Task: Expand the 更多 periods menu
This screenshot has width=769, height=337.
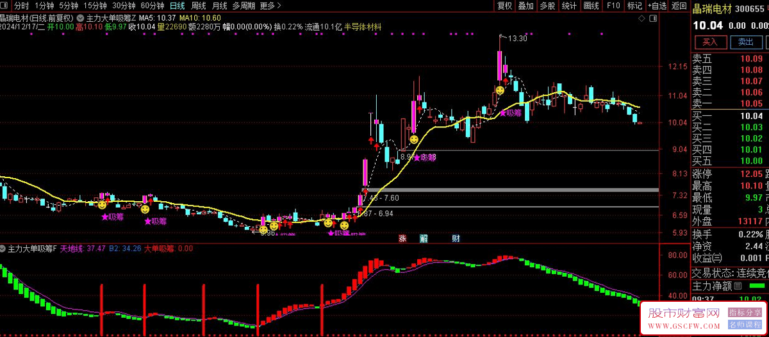Action: tap(270, 6)
